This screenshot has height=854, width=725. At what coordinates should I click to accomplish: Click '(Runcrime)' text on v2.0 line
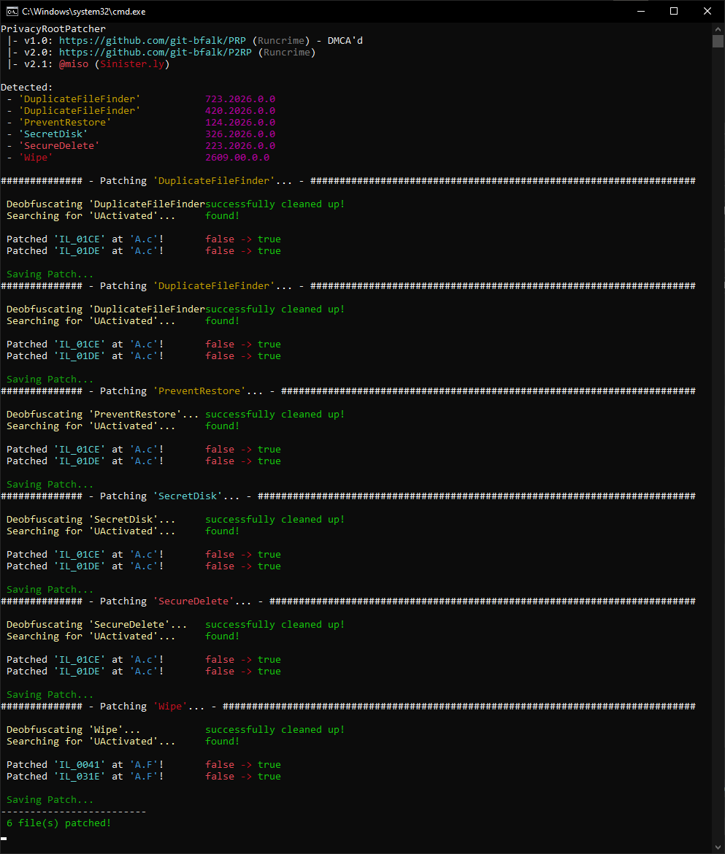287,53
